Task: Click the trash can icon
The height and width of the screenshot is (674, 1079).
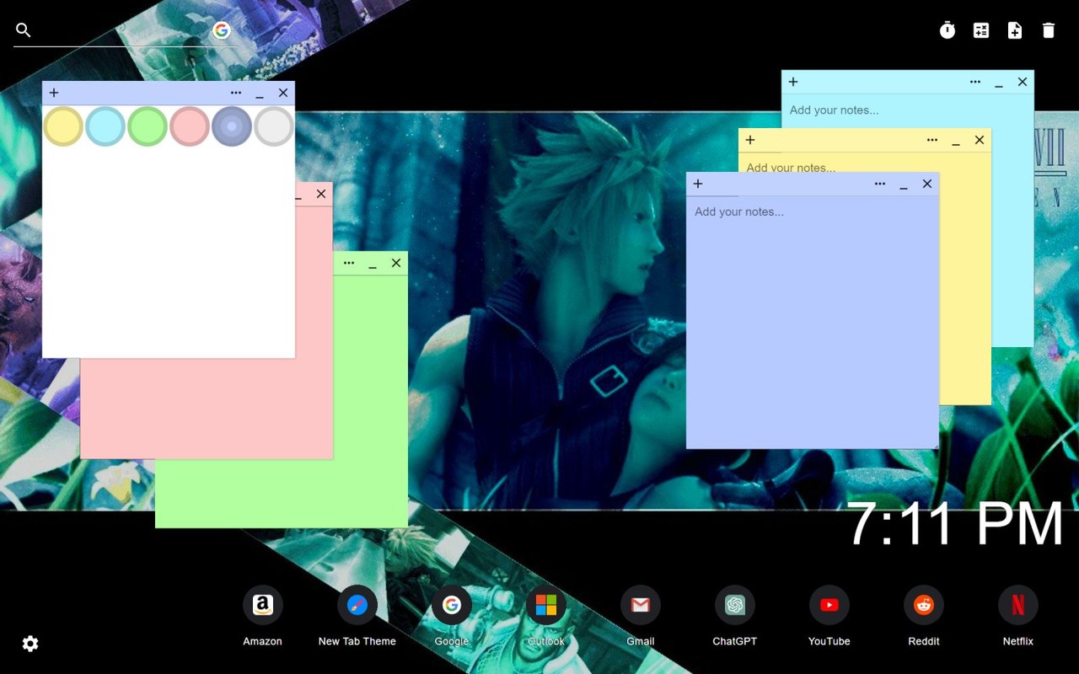Action: click(1049, 30)
